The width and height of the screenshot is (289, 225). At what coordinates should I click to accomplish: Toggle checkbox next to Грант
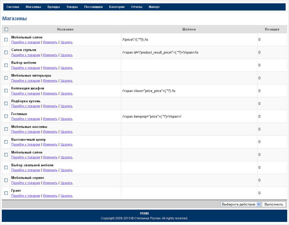(6, 193)
